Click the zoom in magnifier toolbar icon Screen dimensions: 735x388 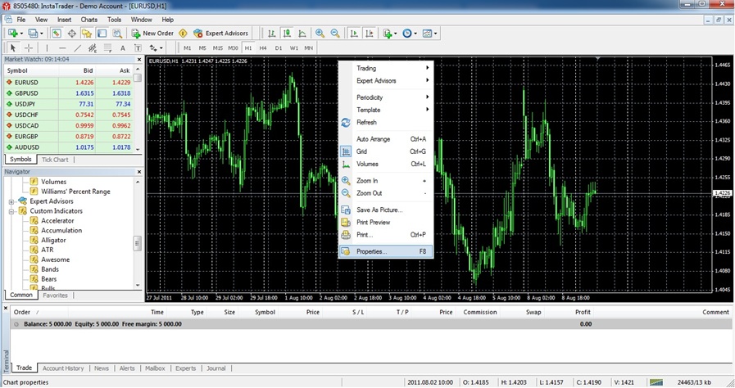click(320, 34)
